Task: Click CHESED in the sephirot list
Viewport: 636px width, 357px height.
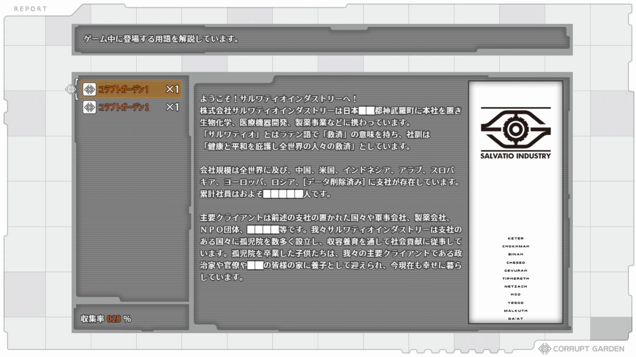Action: [515, 262]
